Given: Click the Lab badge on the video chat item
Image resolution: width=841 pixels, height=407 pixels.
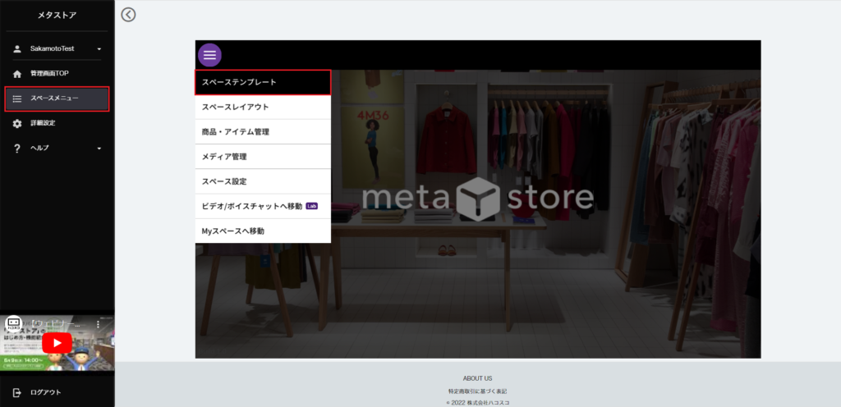Looking at the screenshot, I should [311, 206].
